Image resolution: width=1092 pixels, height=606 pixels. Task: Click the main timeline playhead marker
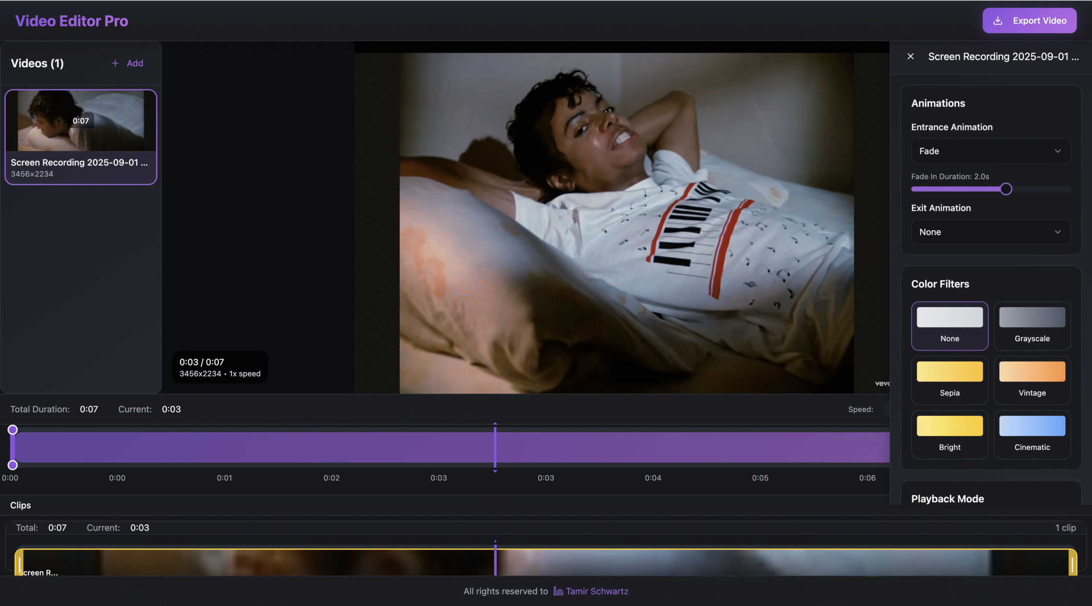pyautogui.click(x=495, y=447)
